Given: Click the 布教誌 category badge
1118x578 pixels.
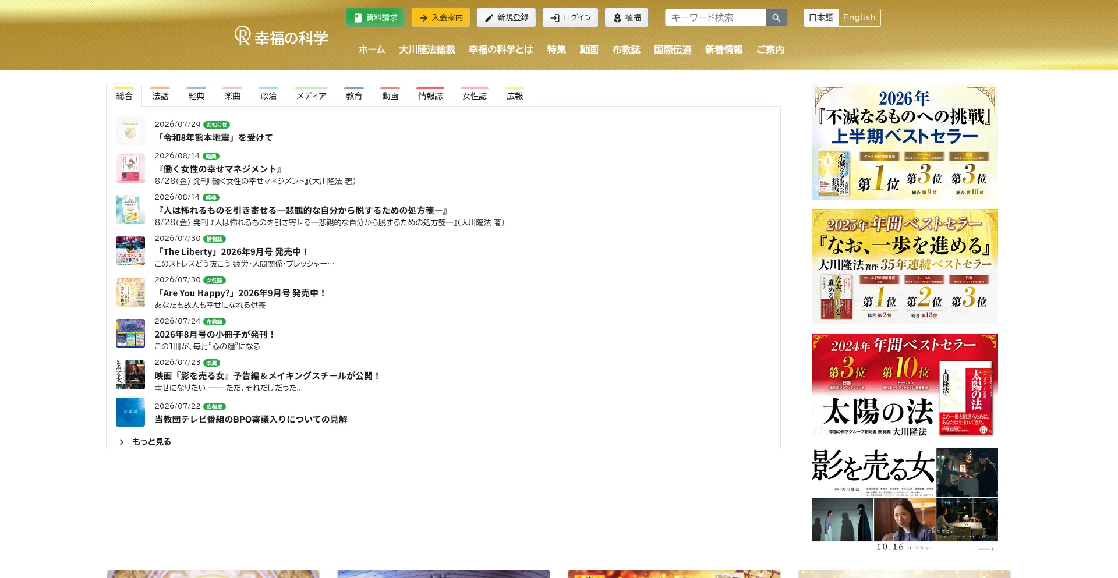Looking at the screenshot, I should [214, 321].
